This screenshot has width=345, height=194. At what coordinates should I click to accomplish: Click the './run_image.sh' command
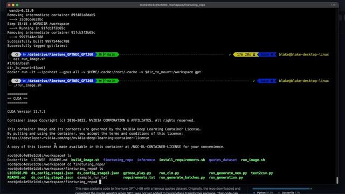pyautogui.click(x=27, y=85)
